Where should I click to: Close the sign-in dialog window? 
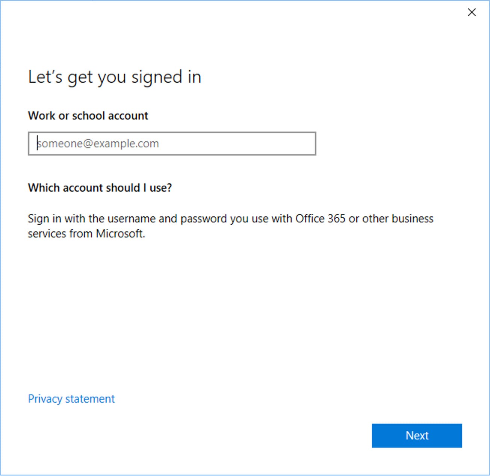coord(472,12)
